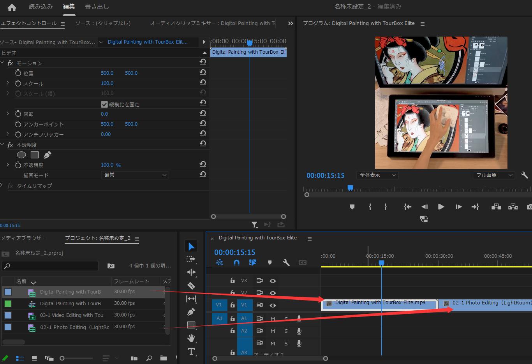Solo audio track A2 with the S button
This screenshot has width=532, height=364.
click(286, 331)
